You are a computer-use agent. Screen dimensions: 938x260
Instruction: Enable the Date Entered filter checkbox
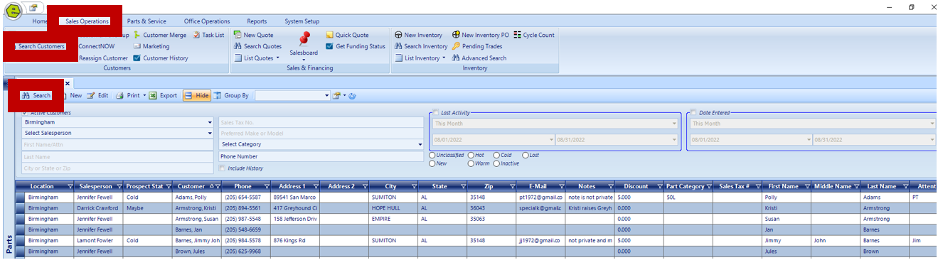pyautogui.click(x=693, y=112)
